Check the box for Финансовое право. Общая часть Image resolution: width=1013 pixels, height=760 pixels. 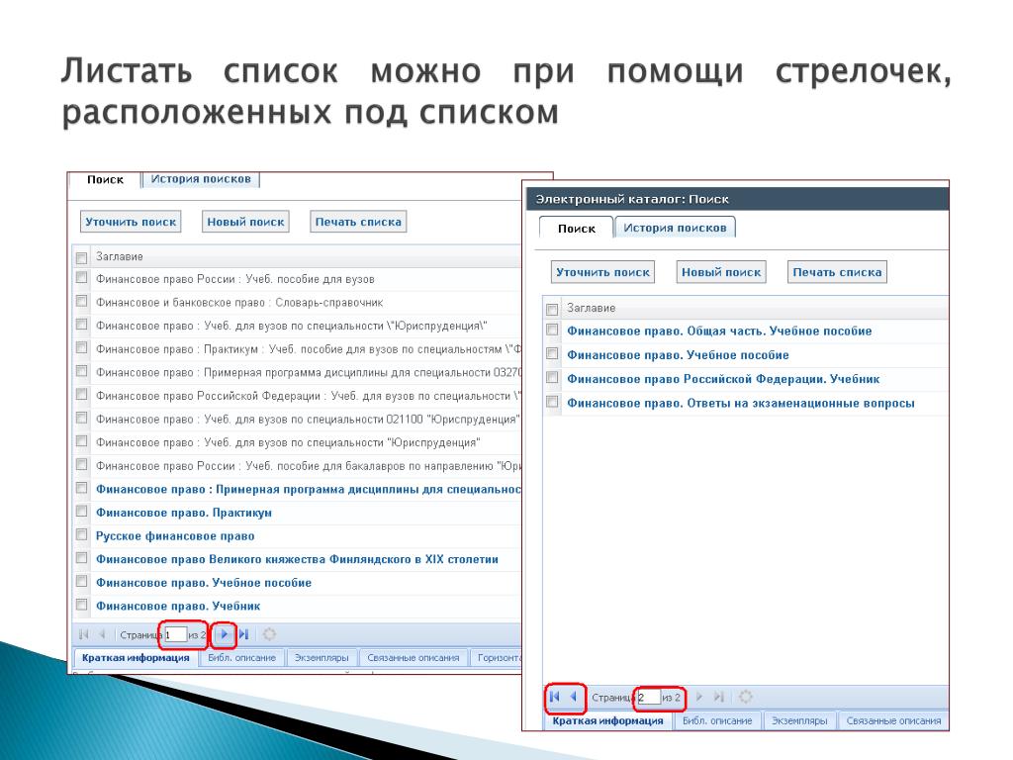point(552,330)
